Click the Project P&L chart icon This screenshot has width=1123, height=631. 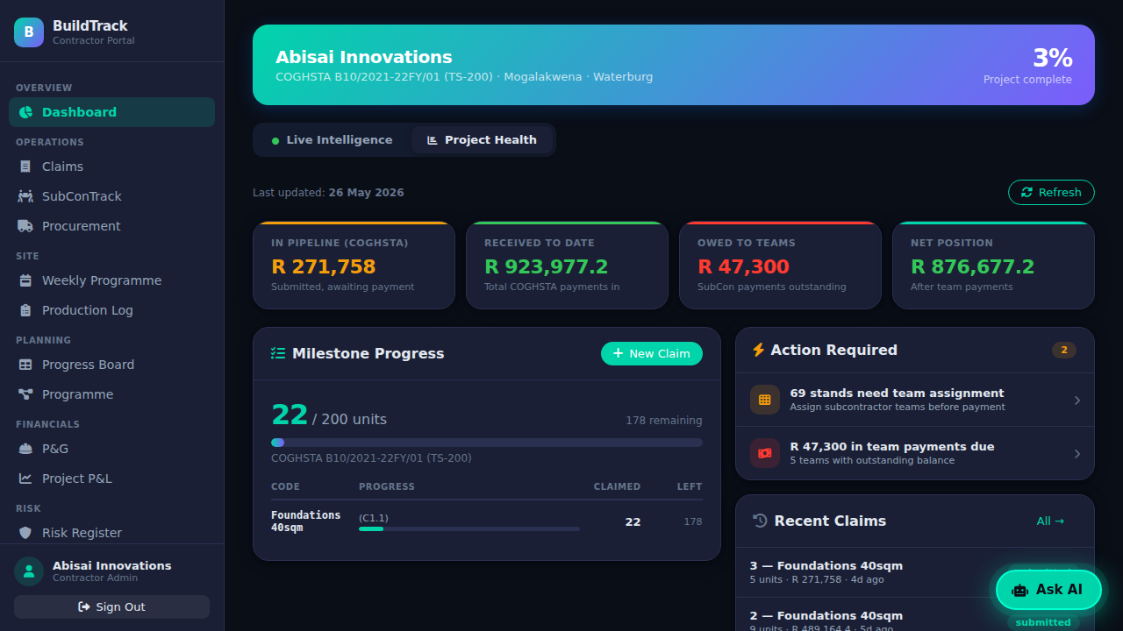point(25,479)
